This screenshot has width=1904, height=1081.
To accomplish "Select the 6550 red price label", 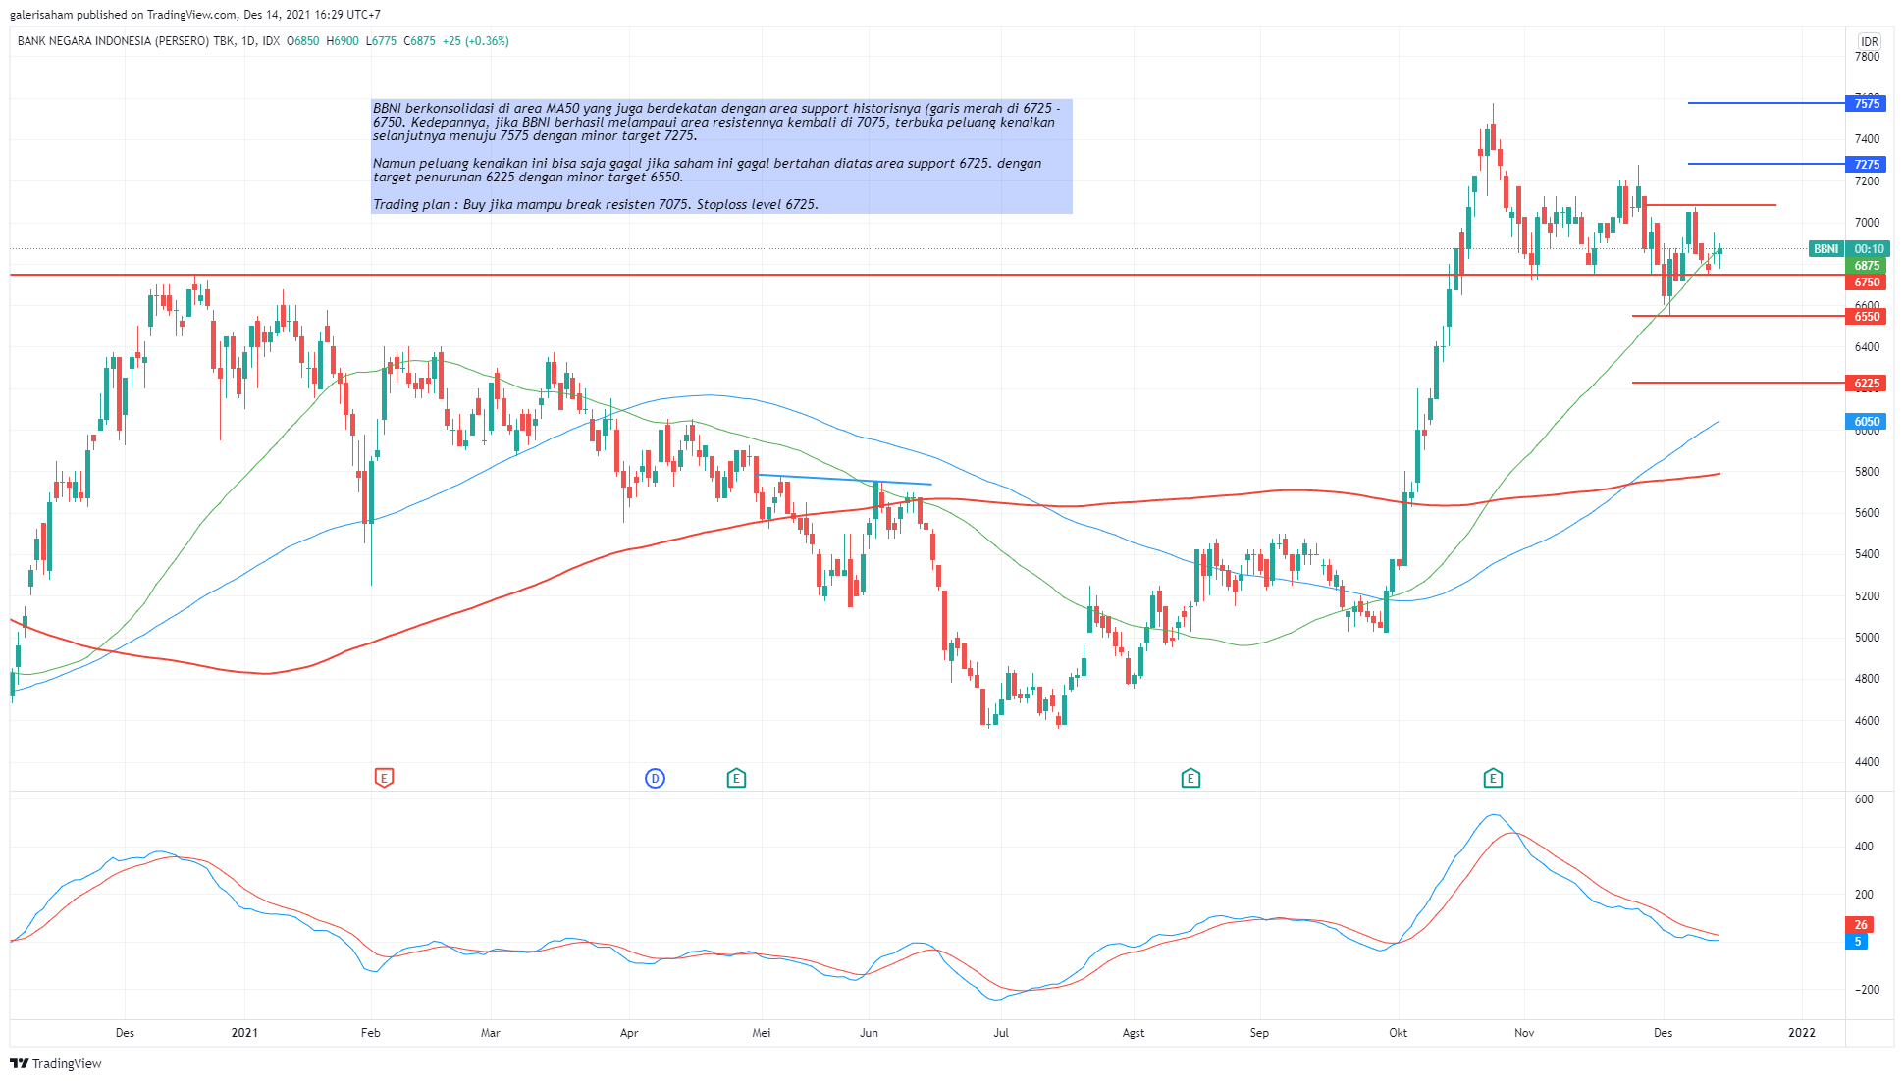I will pos(1866,316).
